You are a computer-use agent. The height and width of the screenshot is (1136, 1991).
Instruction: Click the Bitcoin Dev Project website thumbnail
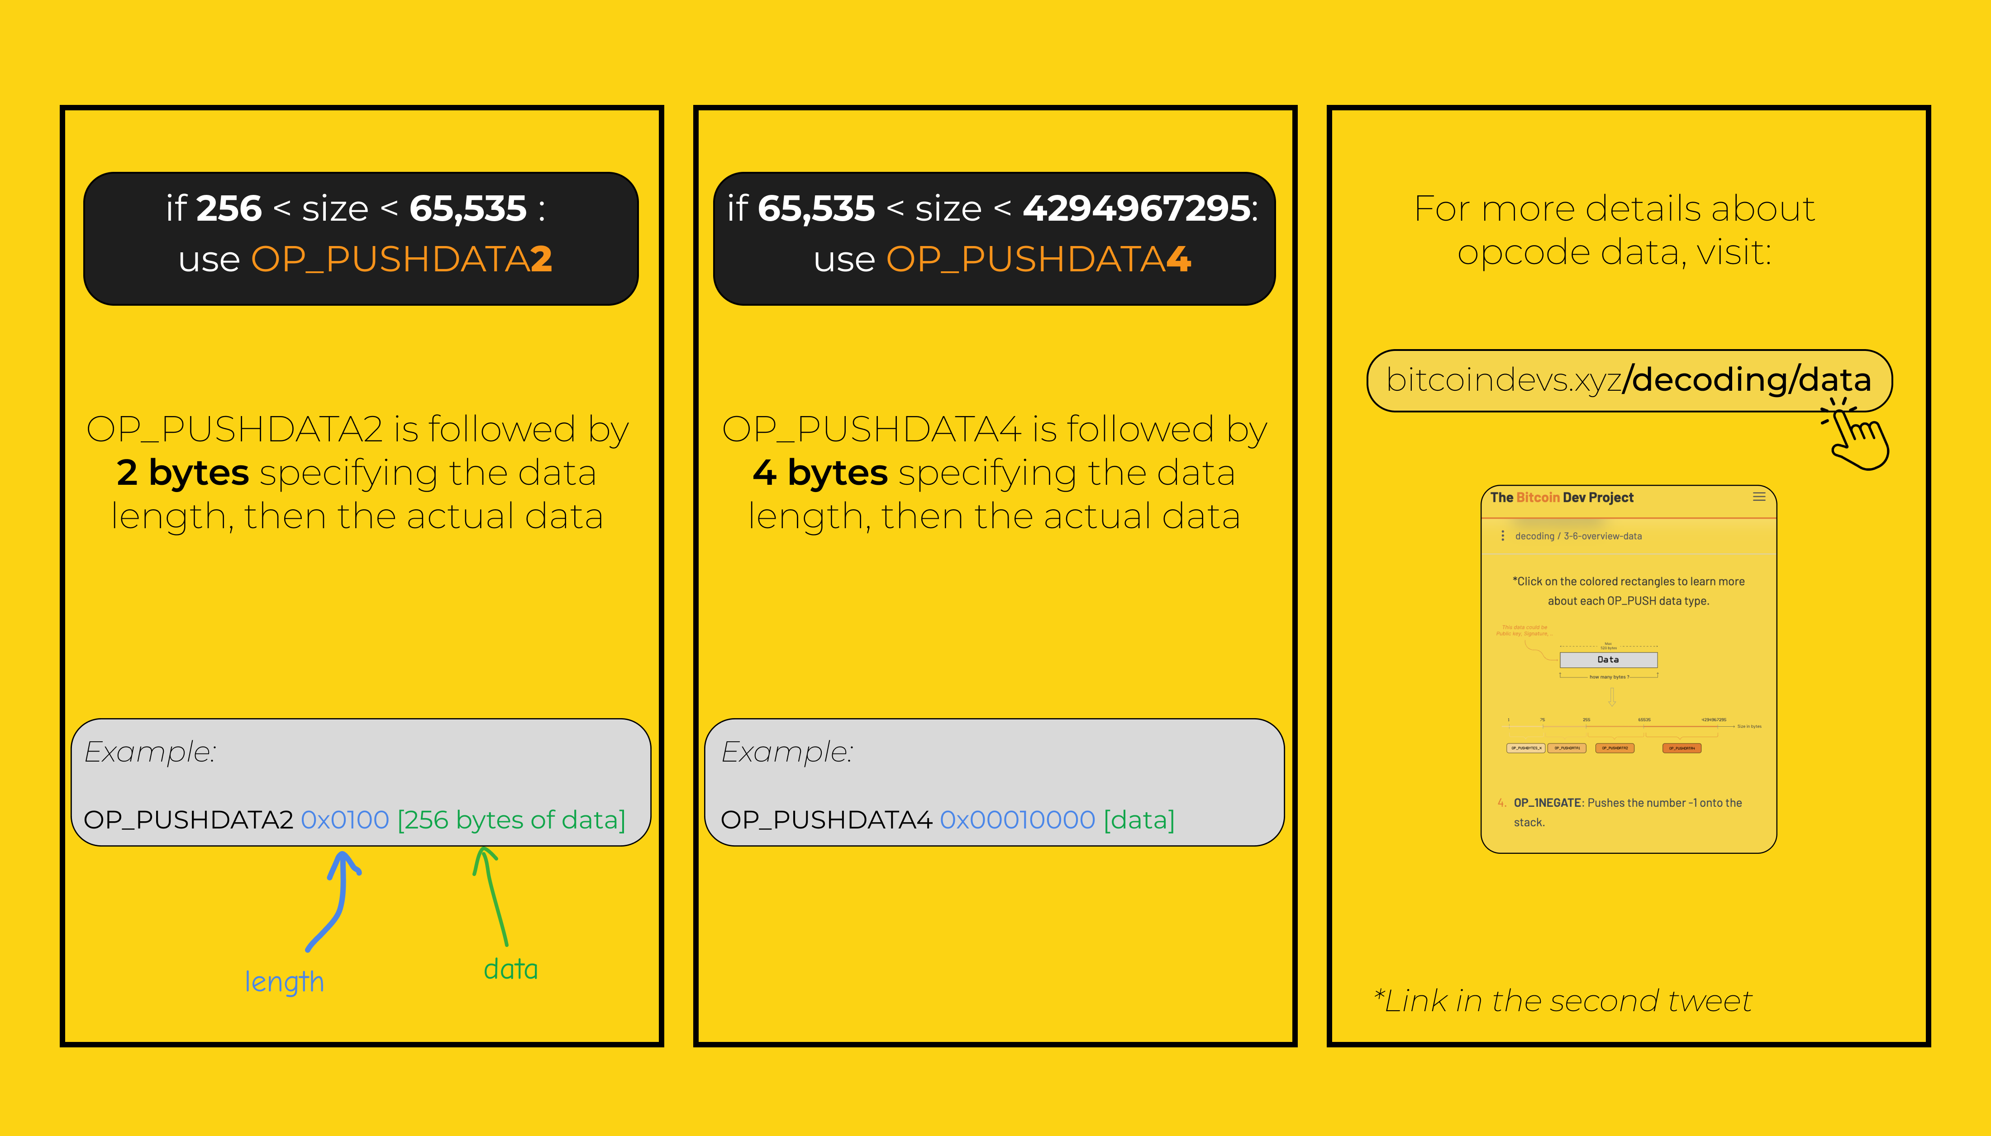pos(1628,669)
